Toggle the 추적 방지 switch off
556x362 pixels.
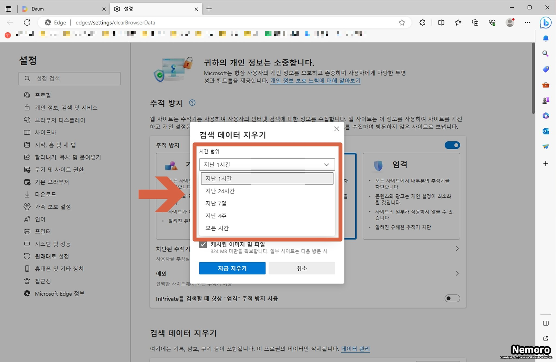(x=452, y=145)
